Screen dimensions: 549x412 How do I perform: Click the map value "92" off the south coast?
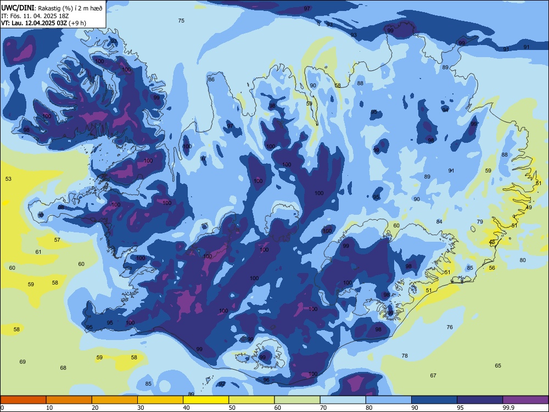[222, 384]
